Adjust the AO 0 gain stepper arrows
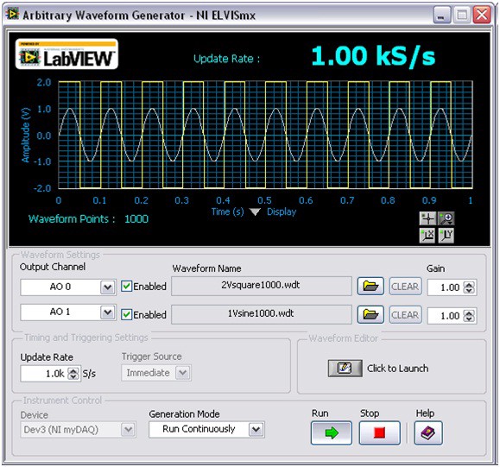Viewport: 500px width, 467px height. pos(468,287)
